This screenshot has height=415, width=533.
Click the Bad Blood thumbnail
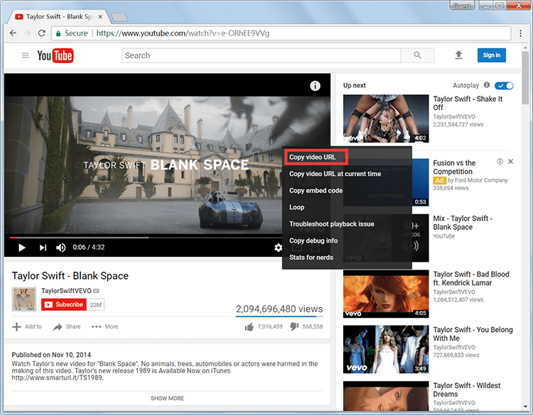(386, 294)
